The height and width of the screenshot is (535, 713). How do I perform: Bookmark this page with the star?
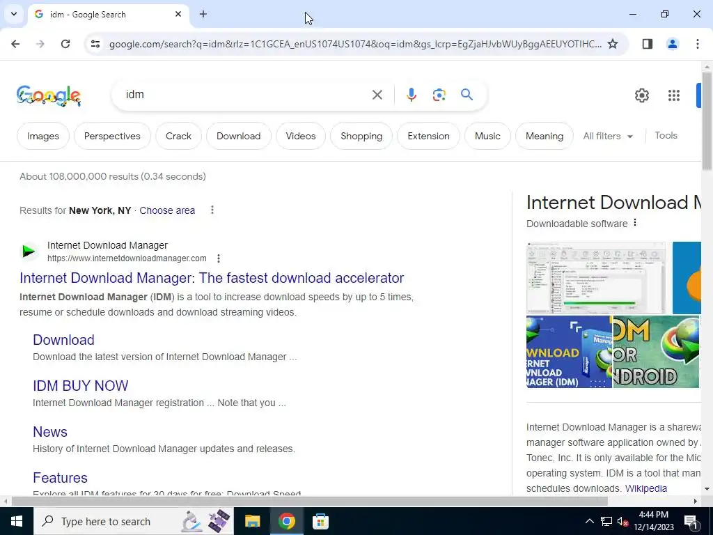[x=613, y=44]
